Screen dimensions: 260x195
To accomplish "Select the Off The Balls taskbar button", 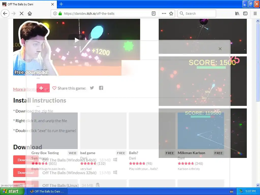I will [x=47, y=191].
